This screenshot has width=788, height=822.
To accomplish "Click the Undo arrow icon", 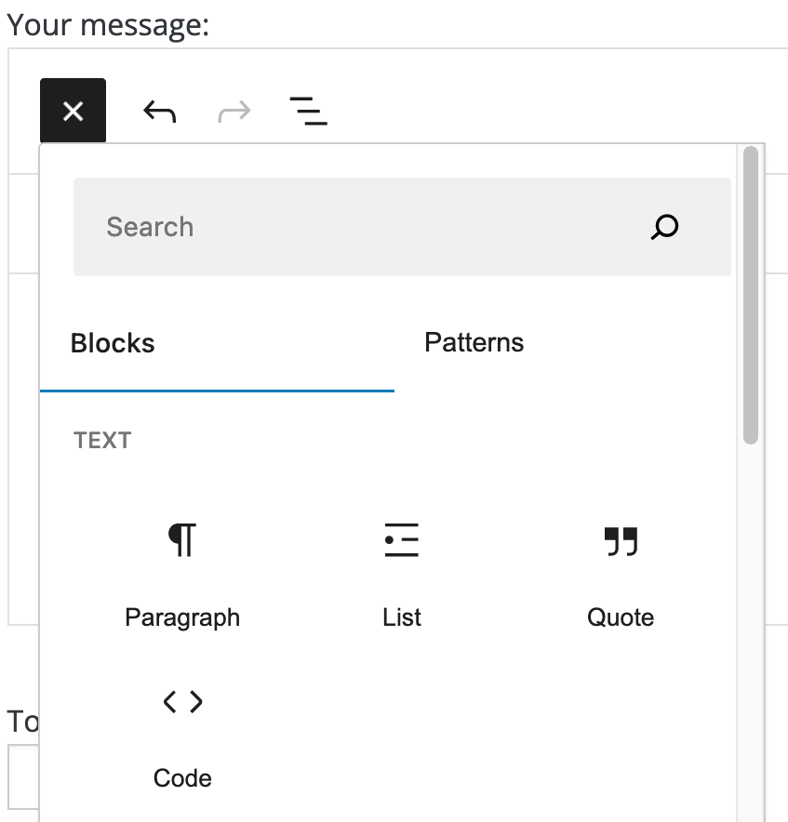I will click(158, 110).
